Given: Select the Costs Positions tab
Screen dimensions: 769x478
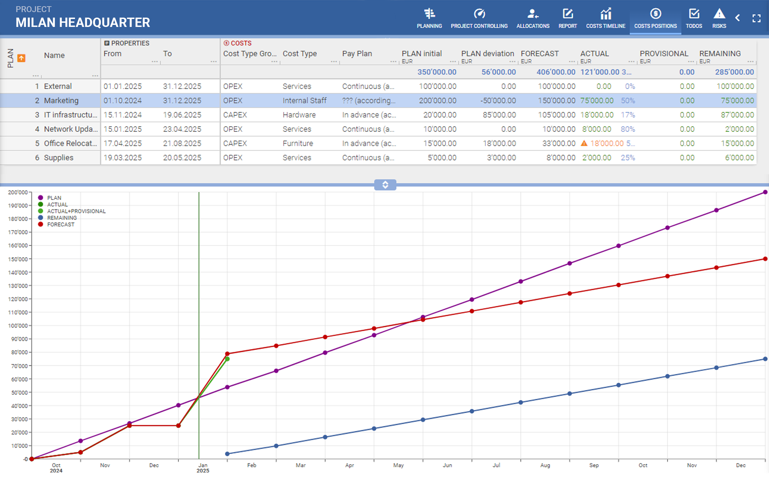Looking at the screenshot, I should click(655, 18).
